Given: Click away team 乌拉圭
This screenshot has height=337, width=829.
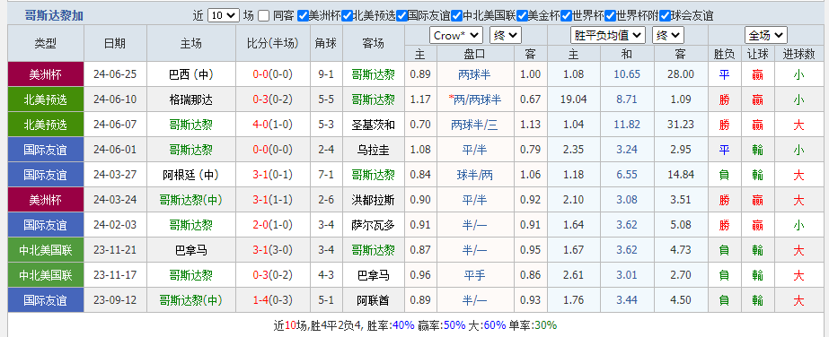Looking at the screenshot, I should click(x=374, y=150).
